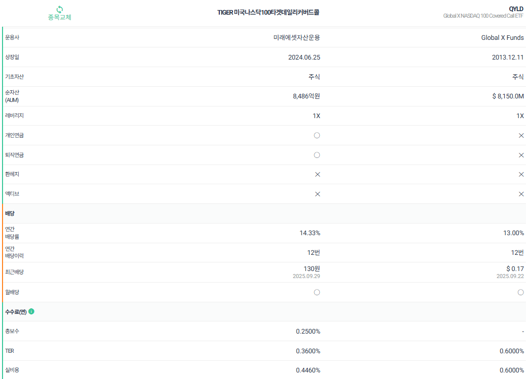
Task: Select the QYLD ticker header
Action: click(516, 9)
